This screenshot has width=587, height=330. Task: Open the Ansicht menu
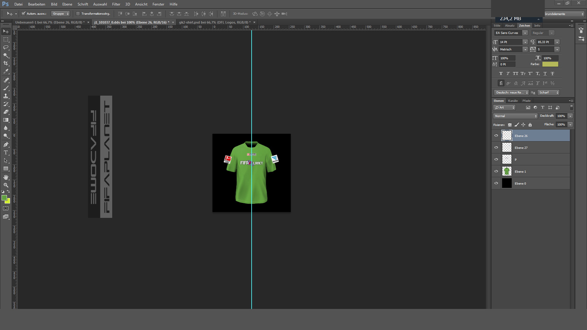click(x=141, y=4)
